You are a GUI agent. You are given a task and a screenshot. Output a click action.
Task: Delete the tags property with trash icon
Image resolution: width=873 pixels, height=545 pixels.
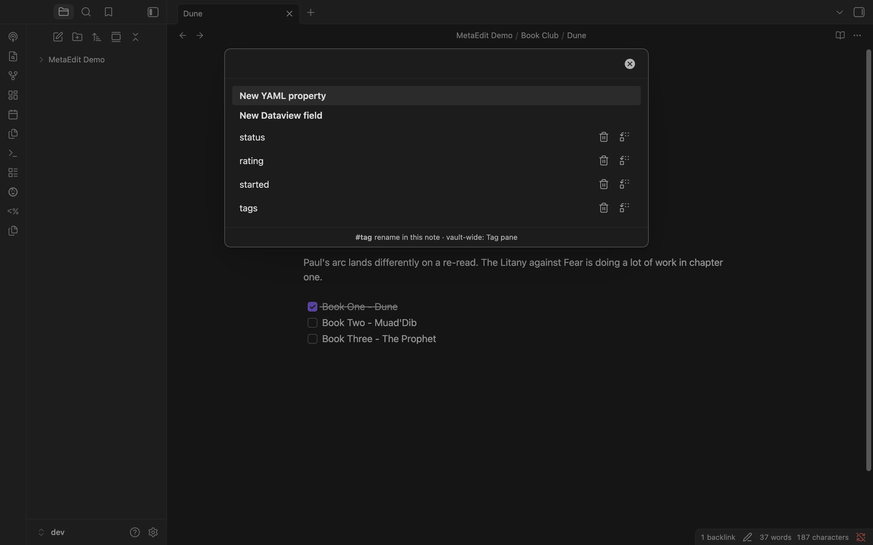(604, 208)
